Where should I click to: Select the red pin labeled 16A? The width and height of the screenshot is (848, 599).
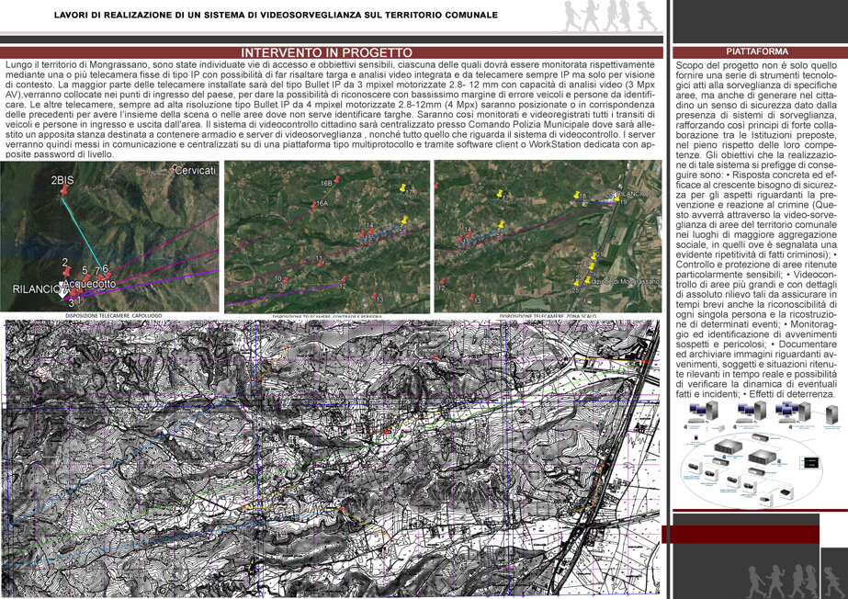[x=313, y=205]
